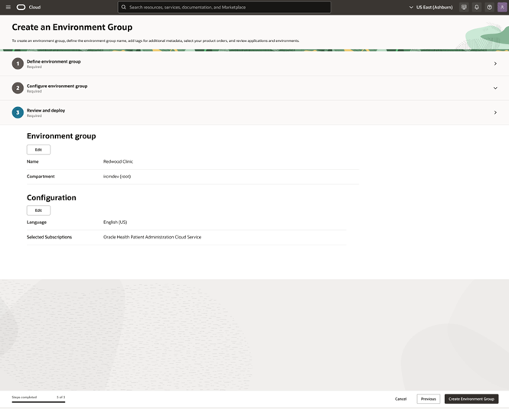Open the developer tools console icon
The image size is (509, 409).
coord(464,7)
